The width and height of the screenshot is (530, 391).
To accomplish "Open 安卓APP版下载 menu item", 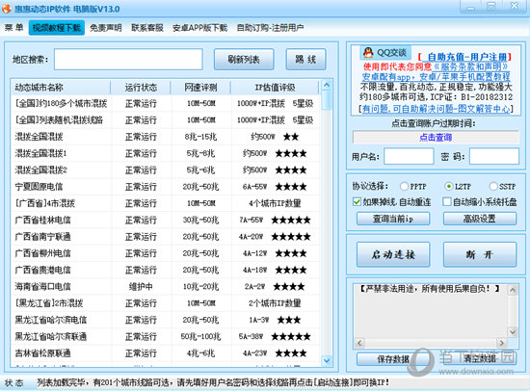I will pos(199,27).
